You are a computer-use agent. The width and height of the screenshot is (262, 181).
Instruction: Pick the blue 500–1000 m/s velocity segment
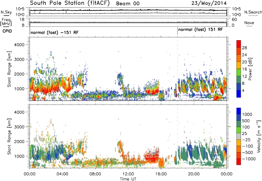[239, 118]
